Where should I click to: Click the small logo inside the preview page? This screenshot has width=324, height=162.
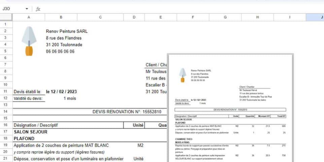tap(182, 75)
